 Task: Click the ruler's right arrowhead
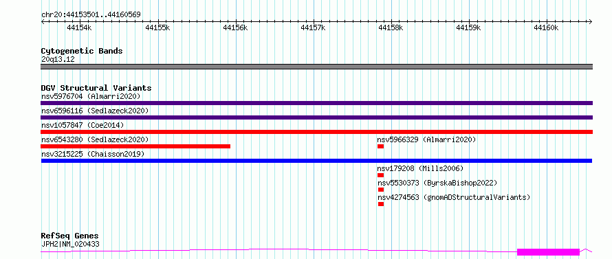click(591, 21)
